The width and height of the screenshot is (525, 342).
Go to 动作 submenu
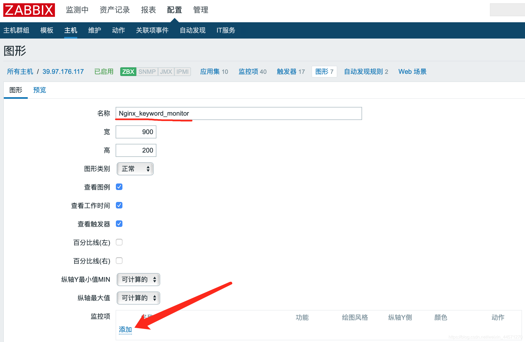119,30
